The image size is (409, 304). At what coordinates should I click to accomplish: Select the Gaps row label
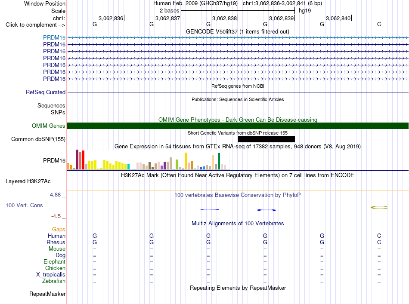[59, 229]
